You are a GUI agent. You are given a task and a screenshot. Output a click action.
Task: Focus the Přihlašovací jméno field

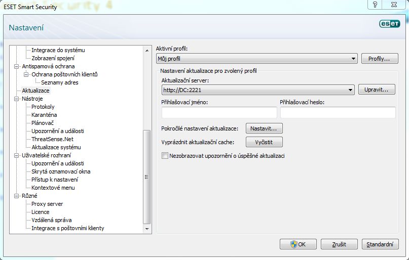point(219,112)
